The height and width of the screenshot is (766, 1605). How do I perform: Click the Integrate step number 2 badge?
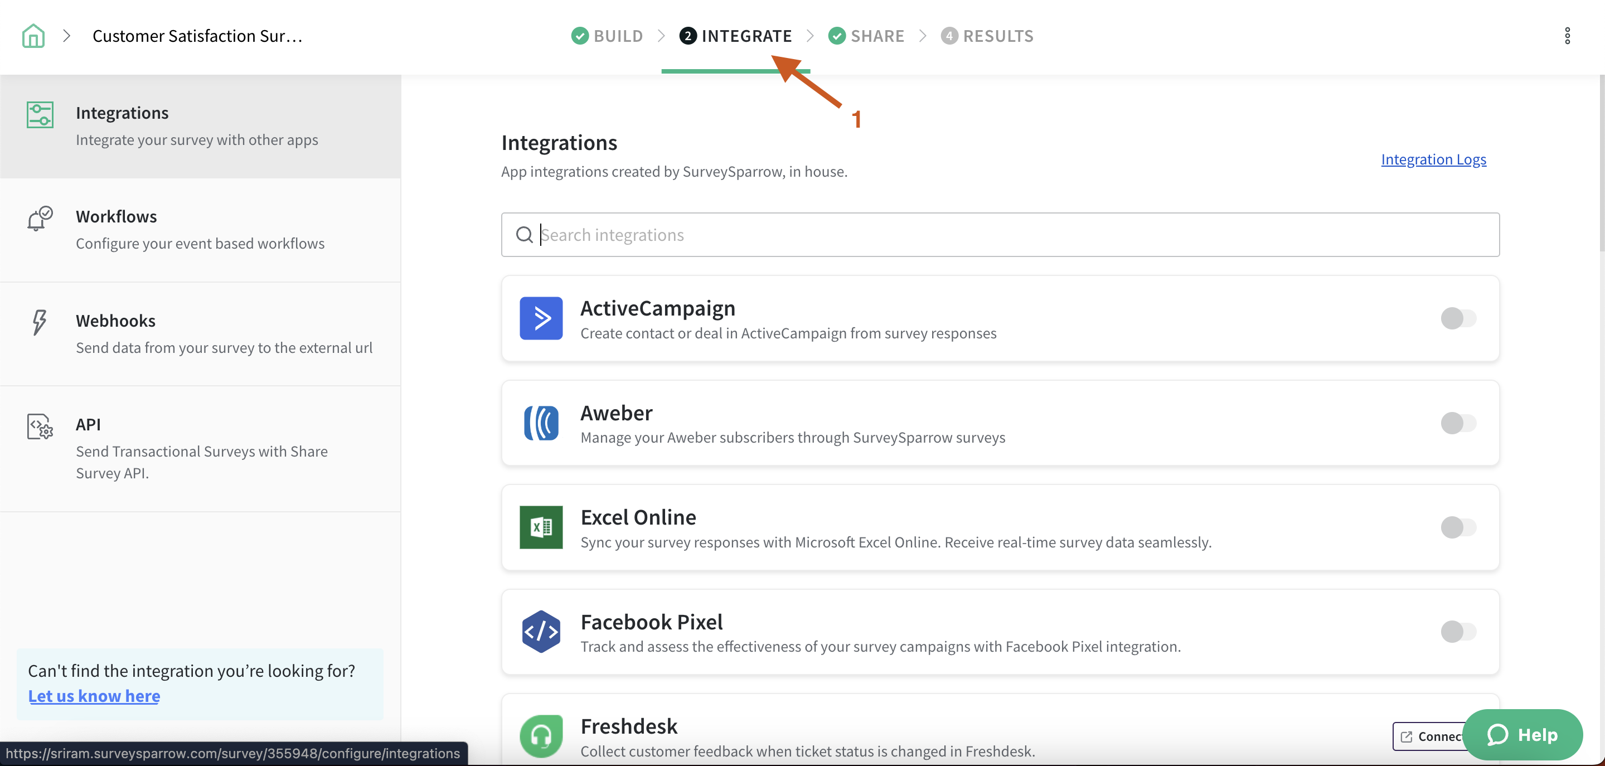(x=687, y=36)
